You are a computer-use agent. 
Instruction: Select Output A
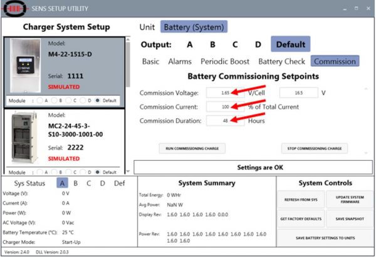click(x=190, y=44)
